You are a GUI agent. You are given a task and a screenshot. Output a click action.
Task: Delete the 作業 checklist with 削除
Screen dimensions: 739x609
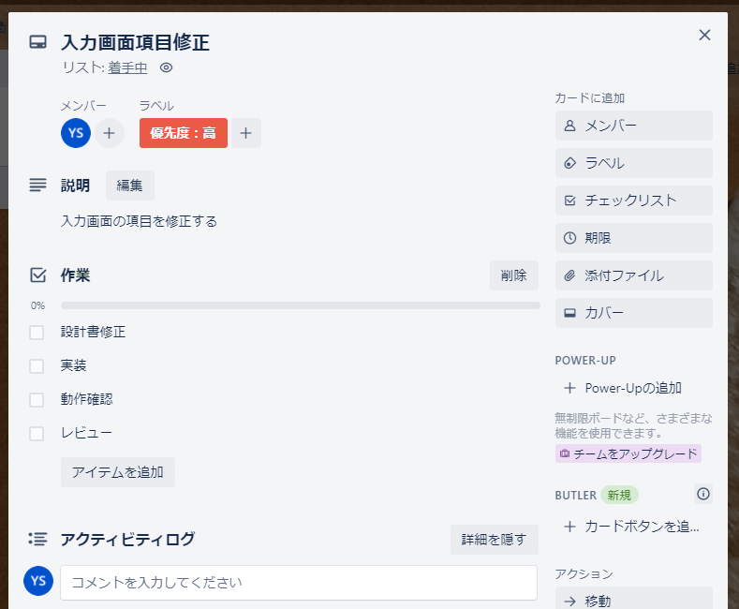513,275
